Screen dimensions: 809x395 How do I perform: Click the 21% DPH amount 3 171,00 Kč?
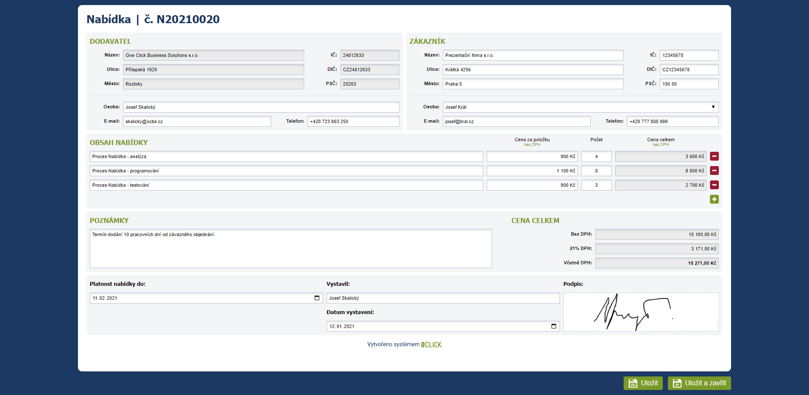coord(657,249)
